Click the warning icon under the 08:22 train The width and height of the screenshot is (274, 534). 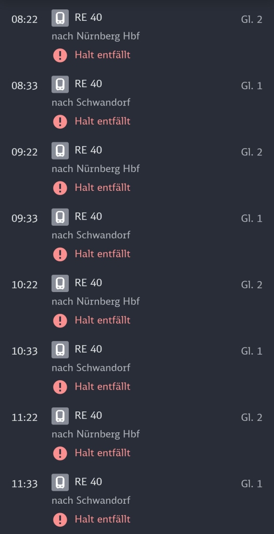(x=60, y=55)
